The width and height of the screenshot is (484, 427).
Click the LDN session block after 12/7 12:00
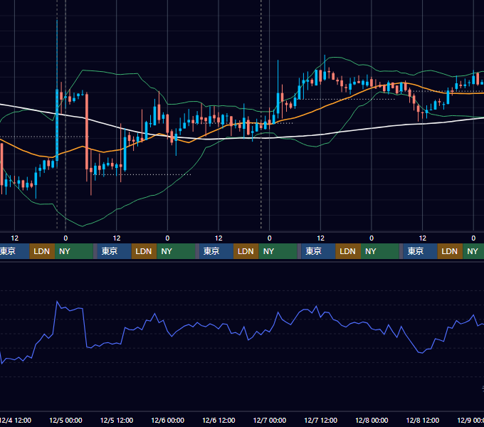(348, 251)
